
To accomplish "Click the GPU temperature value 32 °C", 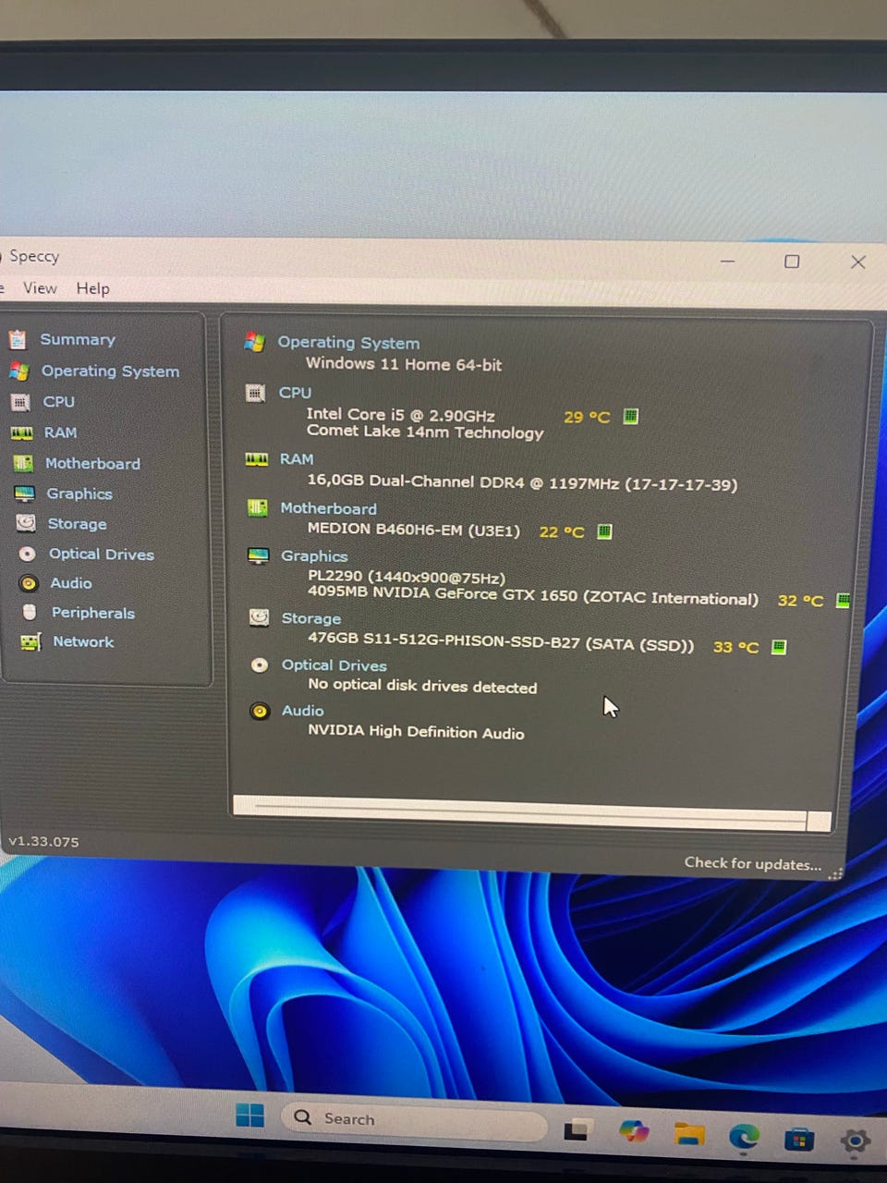I will point(800,601).
